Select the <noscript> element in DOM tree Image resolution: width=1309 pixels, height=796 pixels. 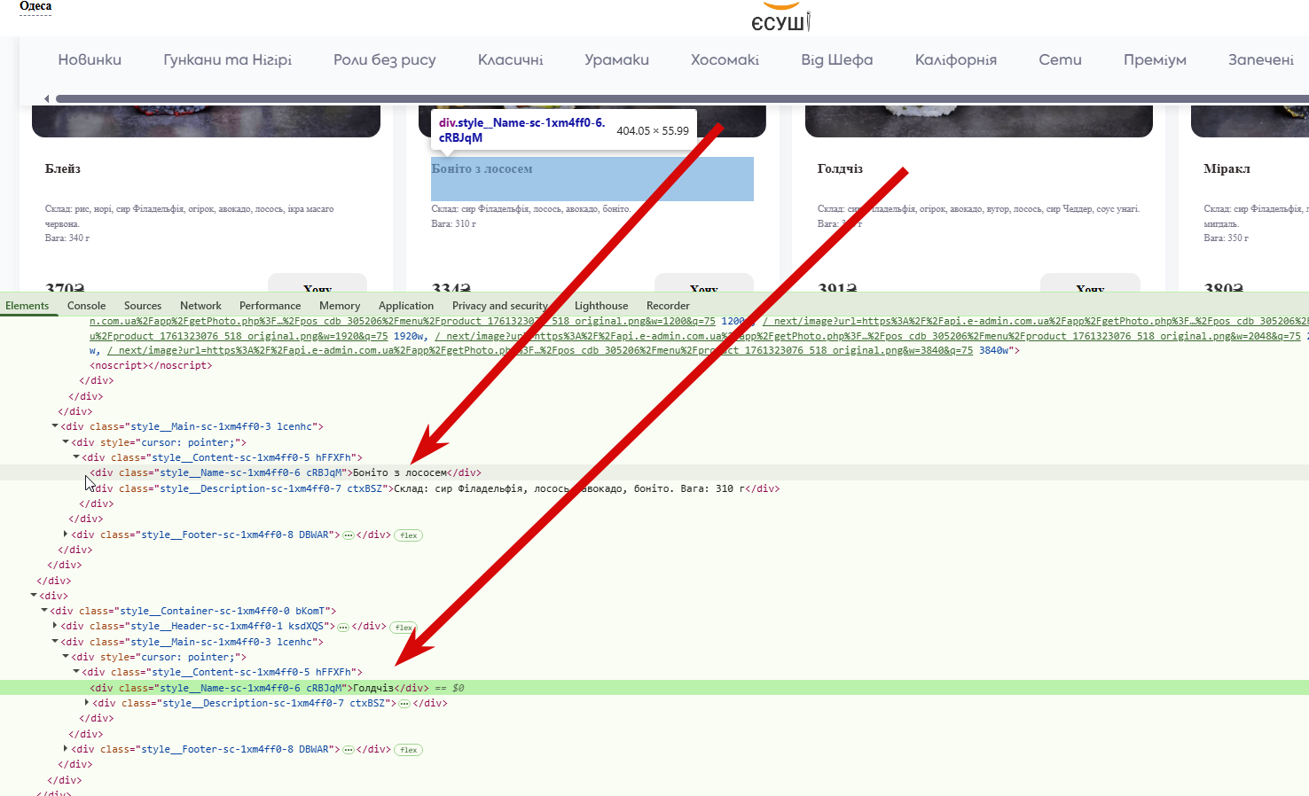(151, 365)
